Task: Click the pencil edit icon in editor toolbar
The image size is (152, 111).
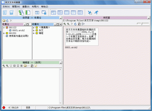Action: [36, 66]
